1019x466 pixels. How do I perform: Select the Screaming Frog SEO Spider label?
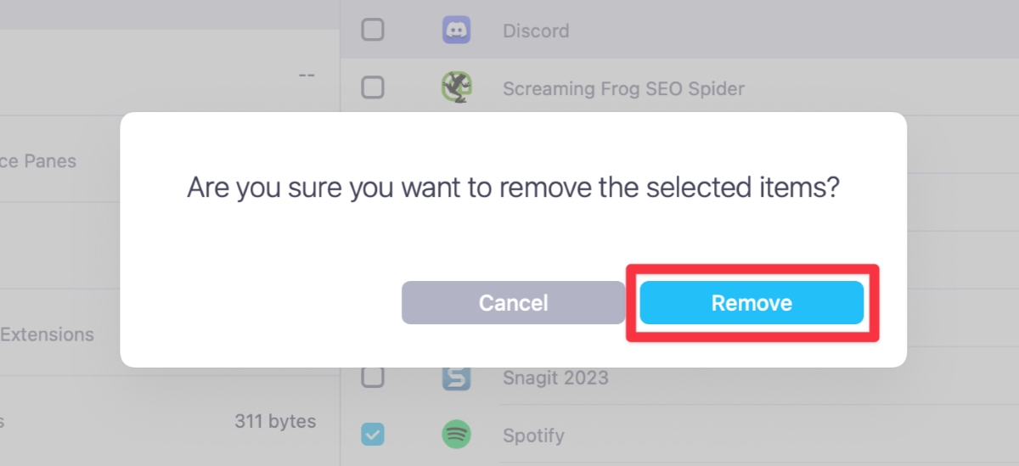coord(623,88)
